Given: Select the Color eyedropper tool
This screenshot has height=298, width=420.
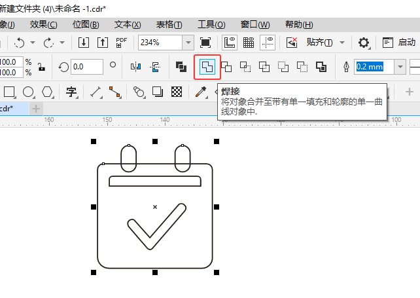Looking at the screenshot, I should coord(201,92).
